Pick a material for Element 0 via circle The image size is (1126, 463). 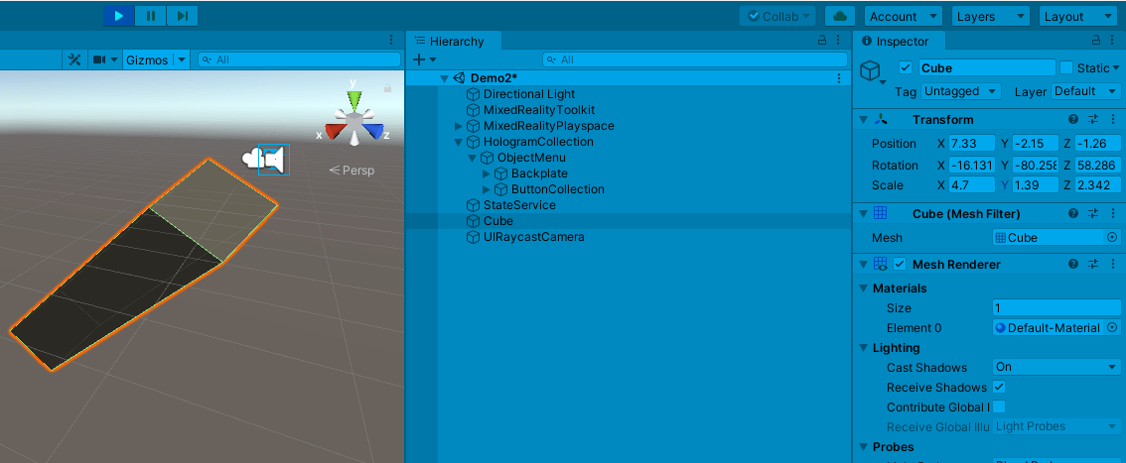click(x=1112, y=327)
